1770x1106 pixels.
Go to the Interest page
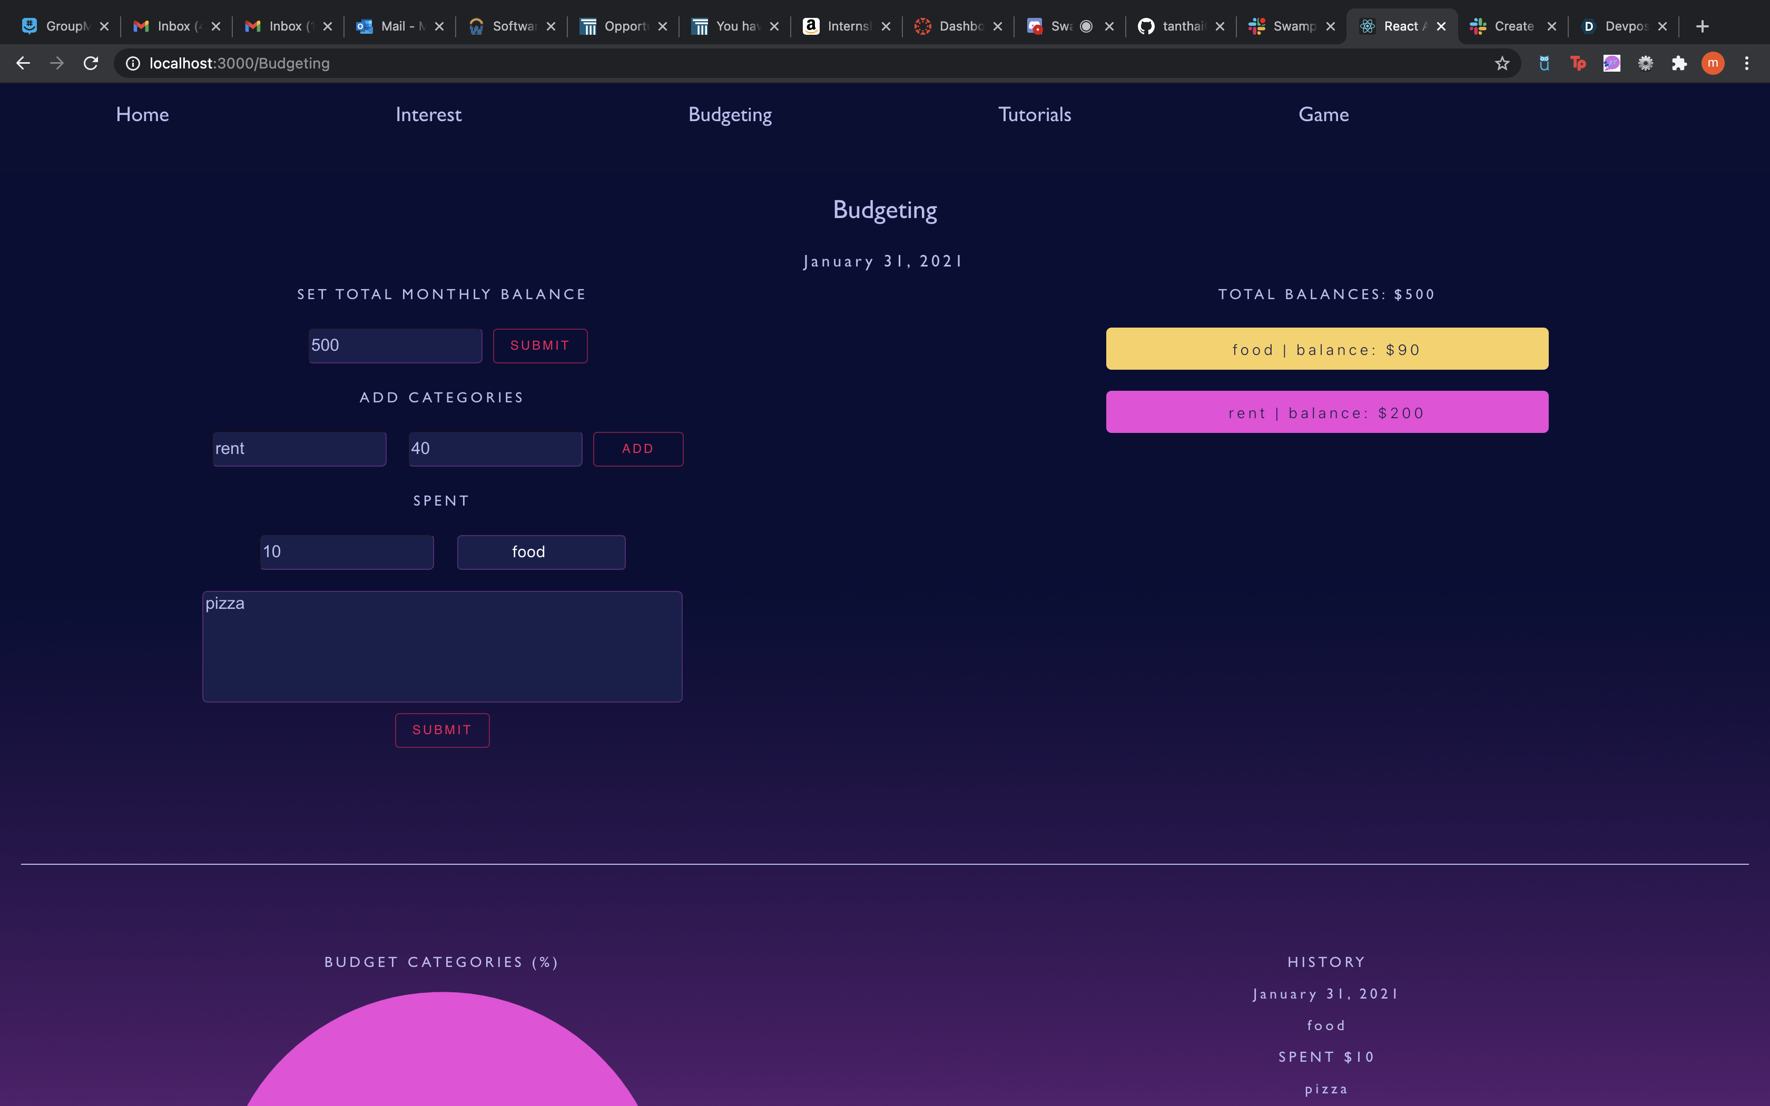(x=428, y=115)
